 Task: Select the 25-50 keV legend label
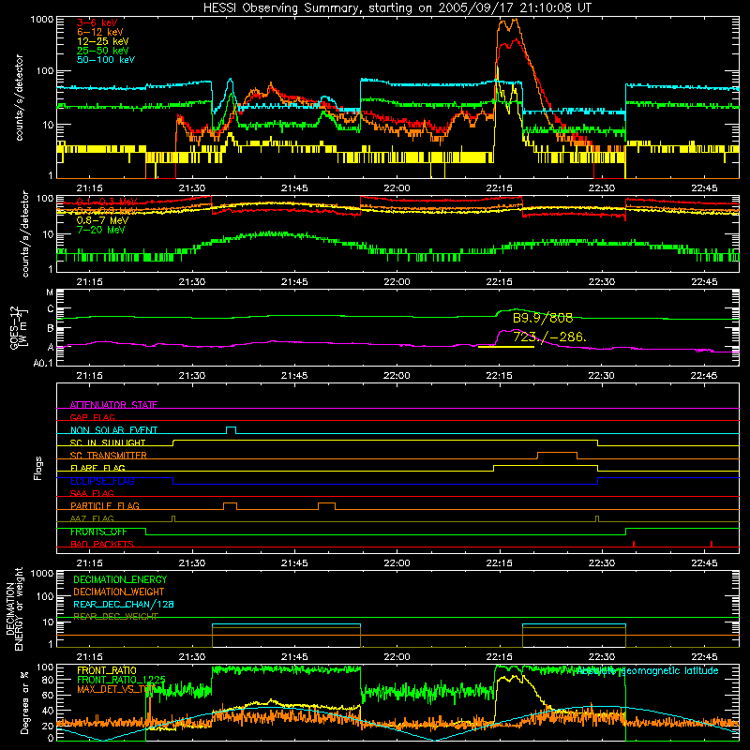point(102,51)
